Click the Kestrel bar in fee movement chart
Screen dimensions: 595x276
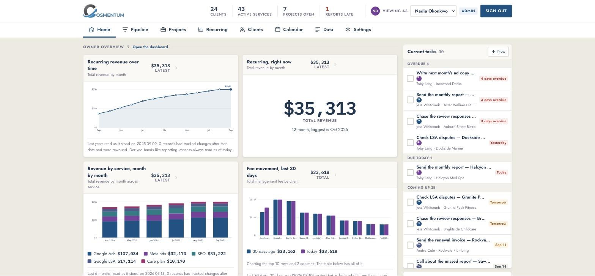[x=278, y=218]
